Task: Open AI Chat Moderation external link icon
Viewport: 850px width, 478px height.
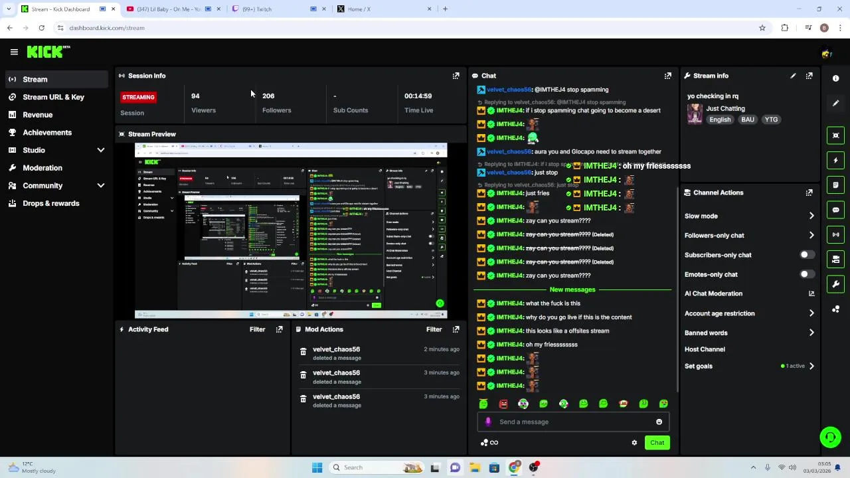Action: (811, 293)
